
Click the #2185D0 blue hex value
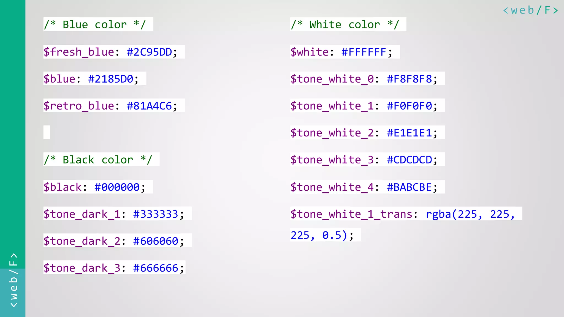(111, 79)
